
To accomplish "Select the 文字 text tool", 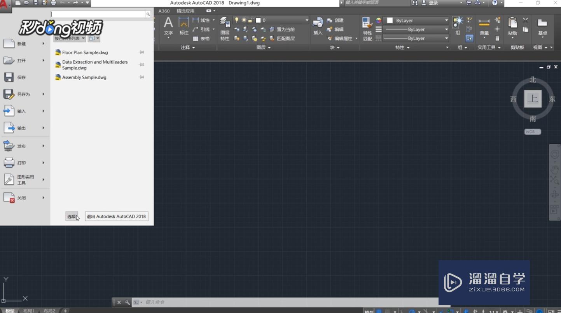I will (168, 26).
